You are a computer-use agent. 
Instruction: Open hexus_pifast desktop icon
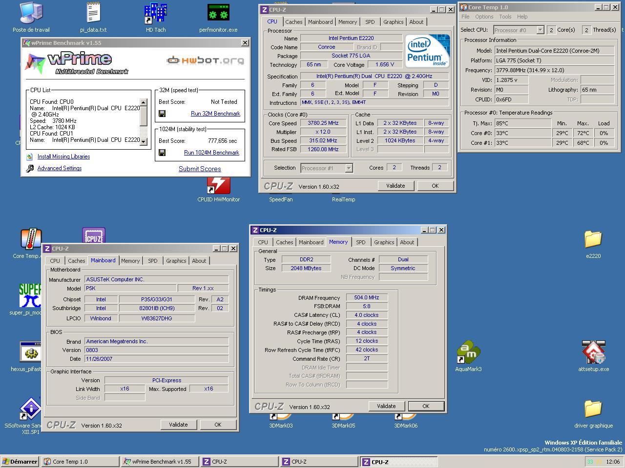pos(30,352)
